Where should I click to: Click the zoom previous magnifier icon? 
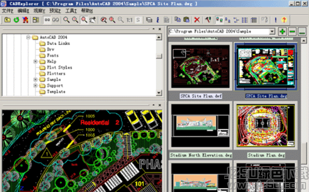[104, 20]
